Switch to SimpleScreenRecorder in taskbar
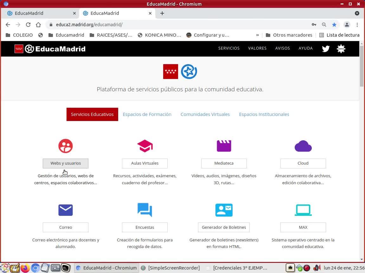Viewport: 365px width, 273px height. click(x=171, y=268)
